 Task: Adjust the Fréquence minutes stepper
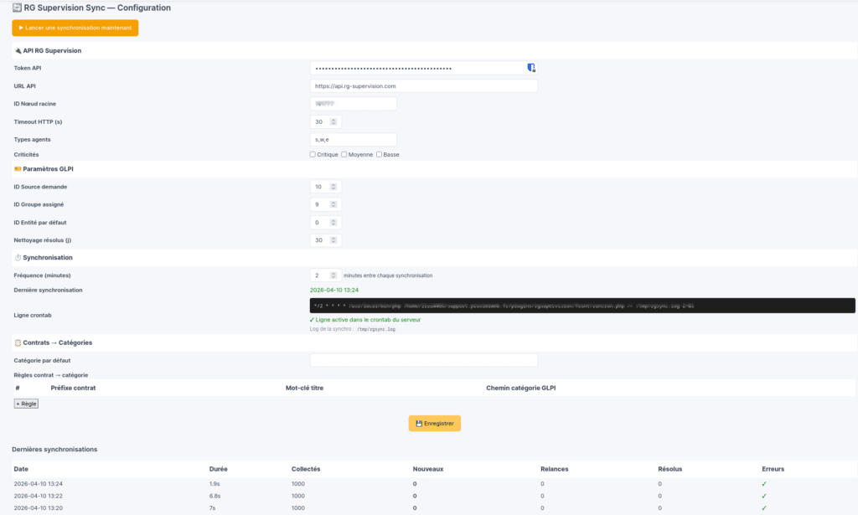pyautogui.click(x=333, y=276)
